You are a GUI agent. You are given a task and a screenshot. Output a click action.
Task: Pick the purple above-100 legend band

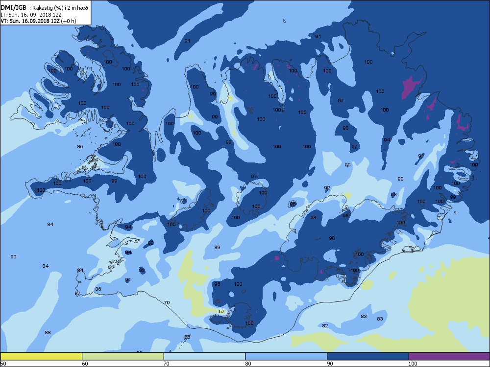(x=449, y=356)
